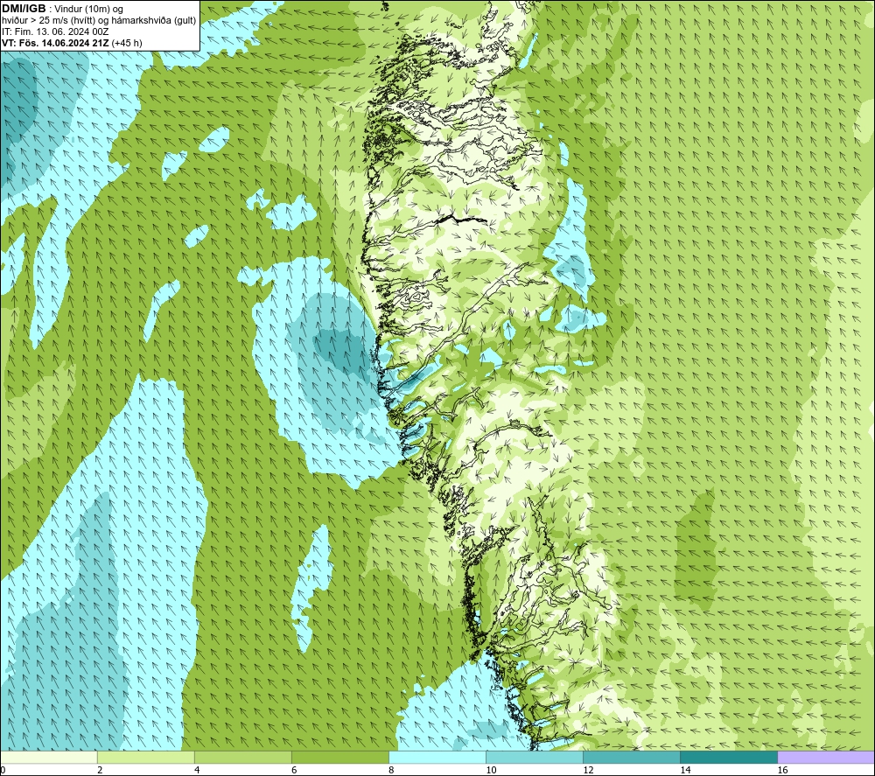Choose the lavender above-16 m/s legend swatch
This screenshot has width=875, height=776.
[826, 757]
